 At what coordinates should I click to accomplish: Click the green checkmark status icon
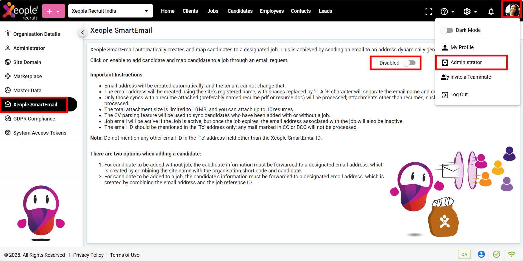point(496,254)
